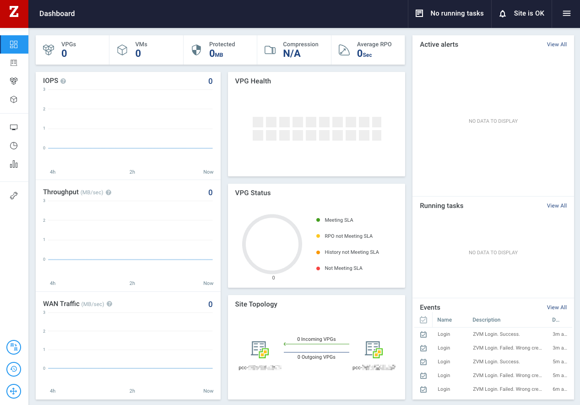Open the monitor screen icon in sidebar
Screen dimensions: 580x405
pos(14,127)
